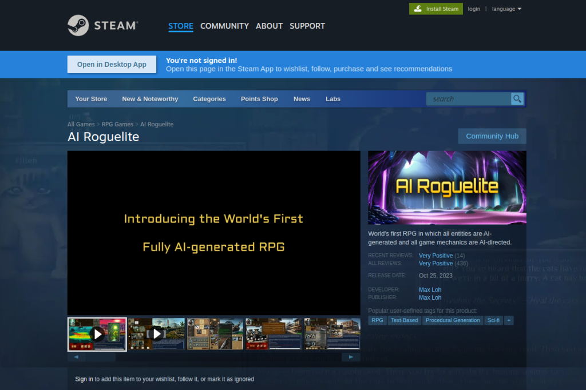Click the Sign in link
The height and width of the screenshot is (390, 586).
84,379
